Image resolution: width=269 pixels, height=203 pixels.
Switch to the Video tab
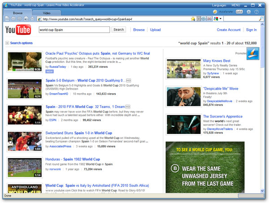coord(46,13)
